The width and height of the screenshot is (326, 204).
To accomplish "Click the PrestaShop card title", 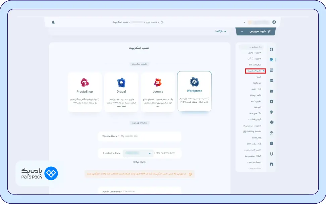I will coord(85,92).
